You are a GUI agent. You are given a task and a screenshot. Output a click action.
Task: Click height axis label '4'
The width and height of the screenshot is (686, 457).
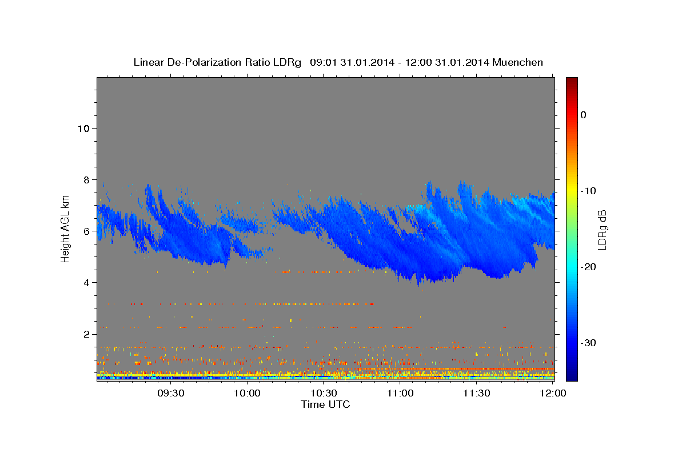pyautogui.click(x=86, y=283)
